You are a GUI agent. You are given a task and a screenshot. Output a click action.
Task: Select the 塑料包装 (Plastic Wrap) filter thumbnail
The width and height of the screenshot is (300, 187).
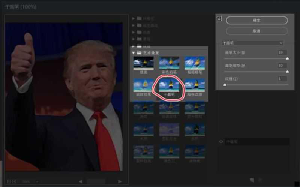coord(144,152)
